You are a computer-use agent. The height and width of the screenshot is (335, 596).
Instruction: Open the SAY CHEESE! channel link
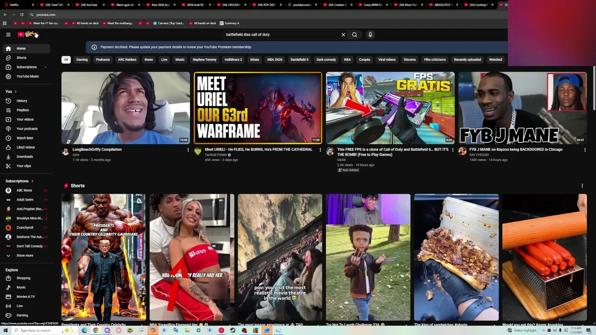pos(479,154)
